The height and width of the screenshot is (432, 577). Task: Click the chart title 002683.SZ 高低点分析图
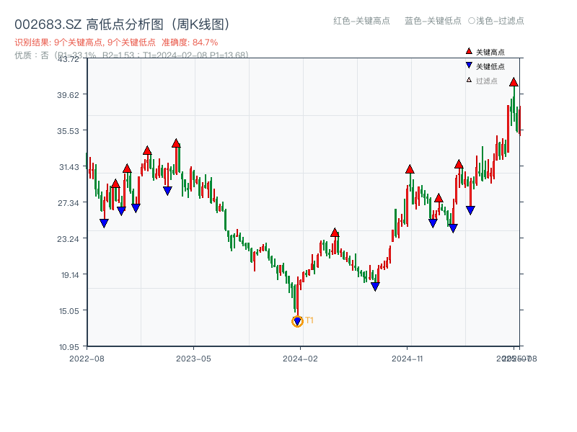click(x=122, y=24)
